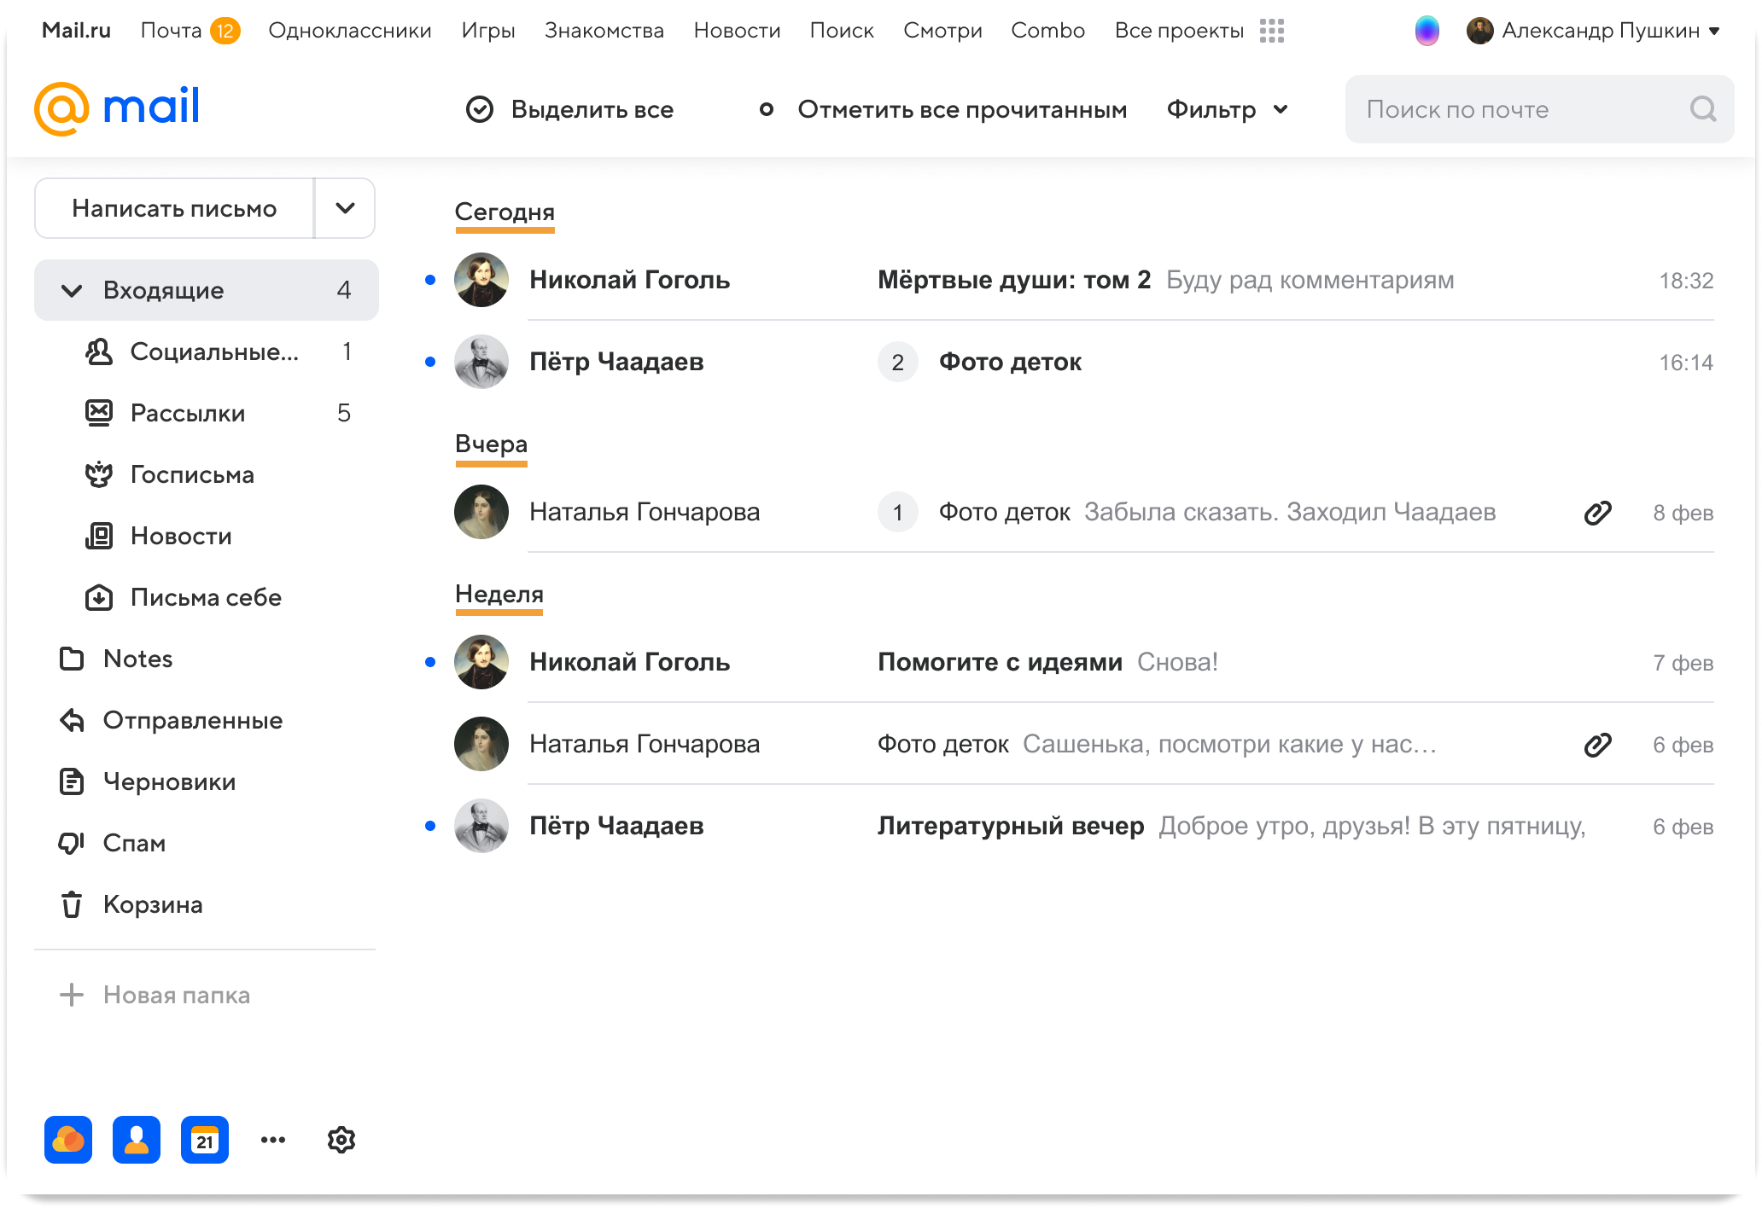Image resolution: width=1762 pixels, height=1208 pixels.
Task: Toggle unread dot on Литературный вечер message
Action: (430, 826)
